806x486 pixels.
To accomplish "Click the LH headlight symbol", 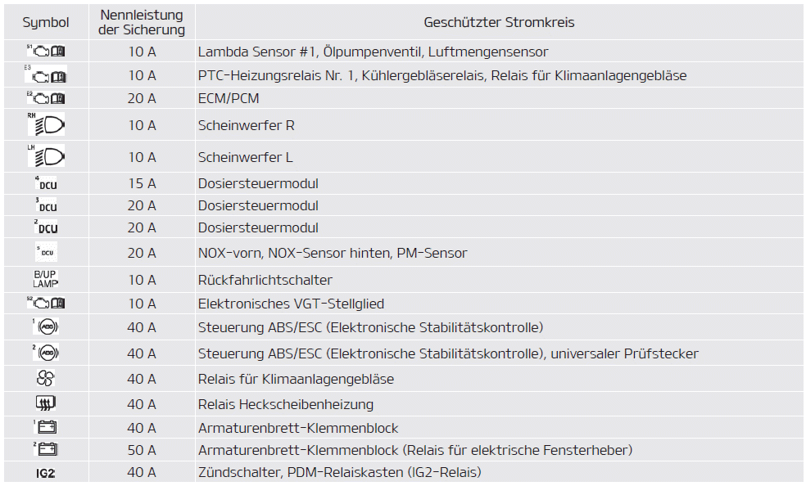I will click(46, 156).
